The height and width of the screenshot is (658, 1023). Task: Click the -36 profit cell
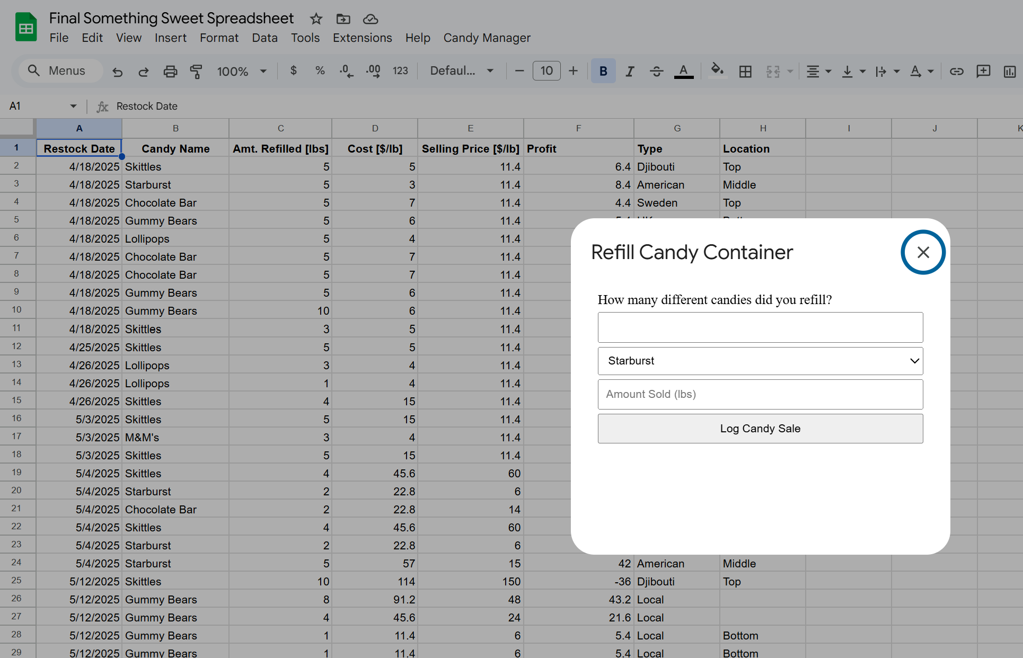(578, 582)
